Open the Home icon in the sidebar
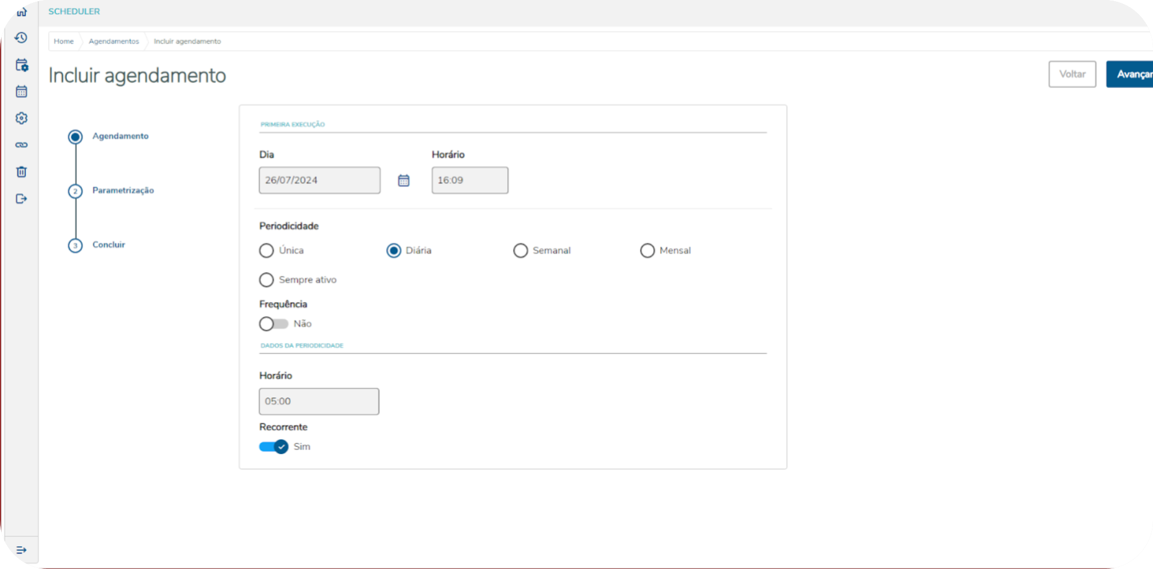Screen dimensions: 1153x569 coord(21,11)
